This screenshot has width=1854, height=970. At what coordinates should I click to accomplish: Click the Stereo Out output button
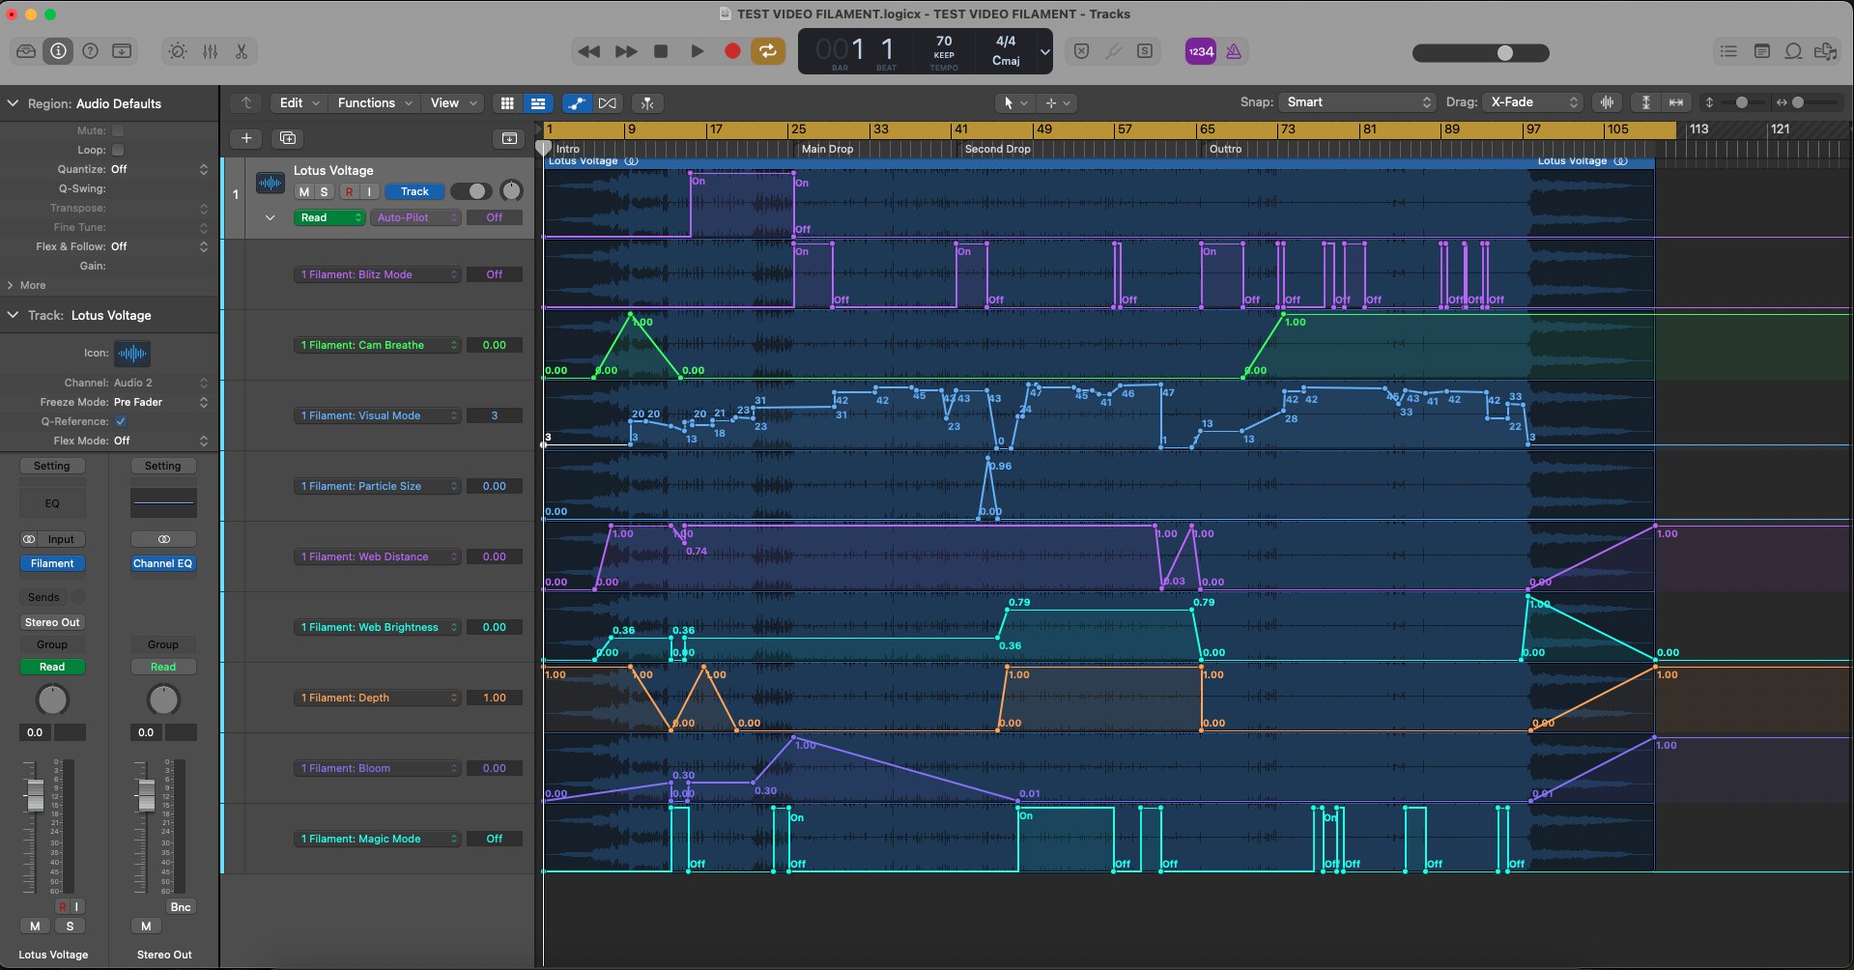point(52,622)
